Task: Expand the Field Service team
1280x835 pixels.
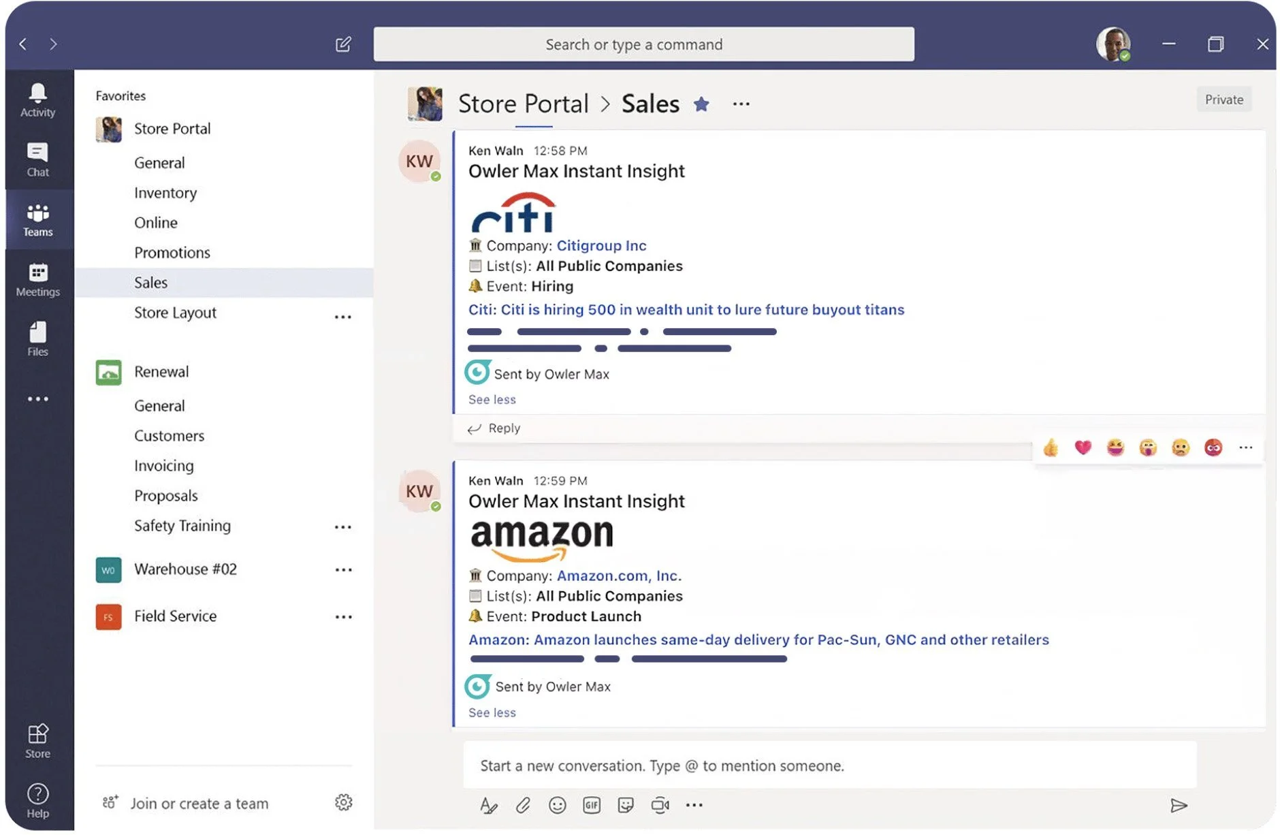Action: pos(175,616)
